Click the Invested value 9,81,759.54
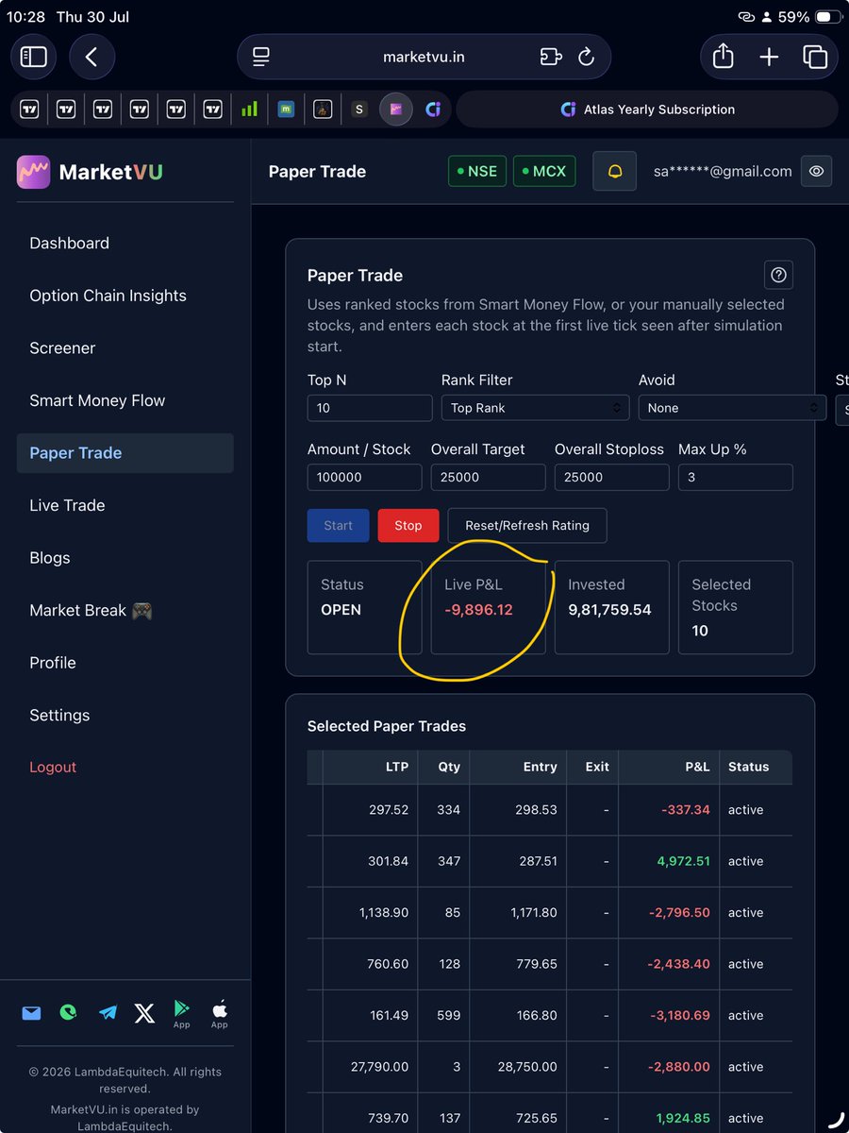The width and height of the screenshot is (849, 1133). click(609, 609)
